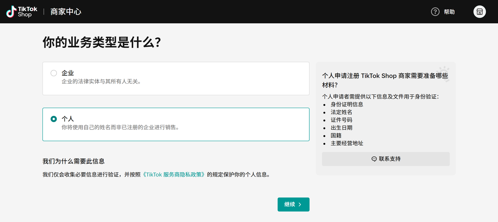Click the 个人 card description text
This screenshot has width=498, height=222.
(x=120, y=127)
